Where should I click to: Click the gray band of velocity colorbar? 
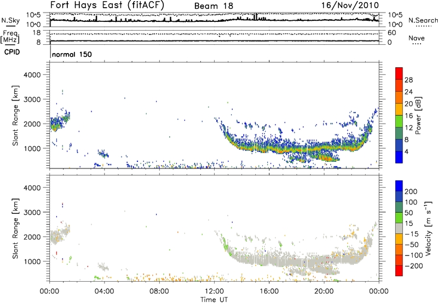tap(399, 229)
